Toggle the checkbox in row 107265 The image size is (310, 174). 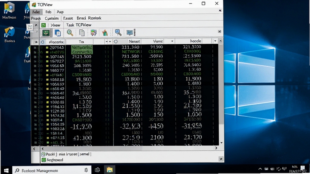coord(35,57)
